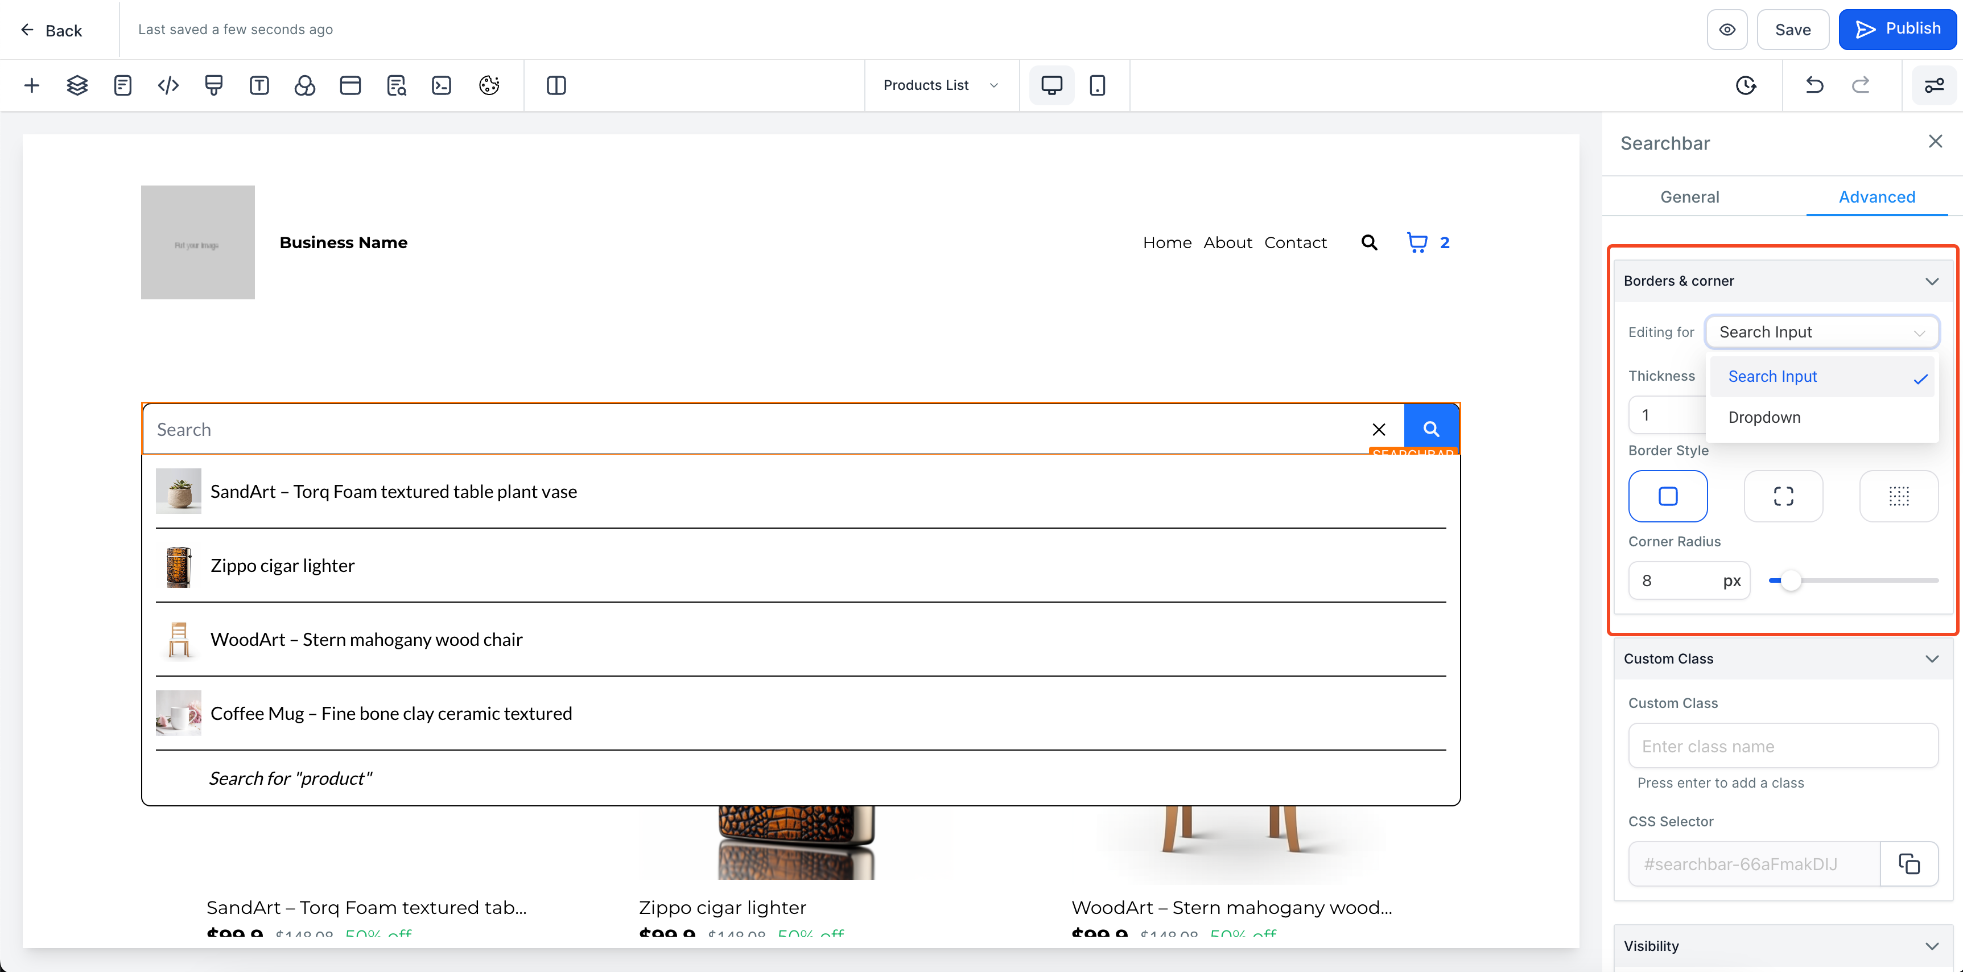This screenshot has width=1963, height=972.
Task: Preview page with the eye icon
Action: coord(1727,30)
